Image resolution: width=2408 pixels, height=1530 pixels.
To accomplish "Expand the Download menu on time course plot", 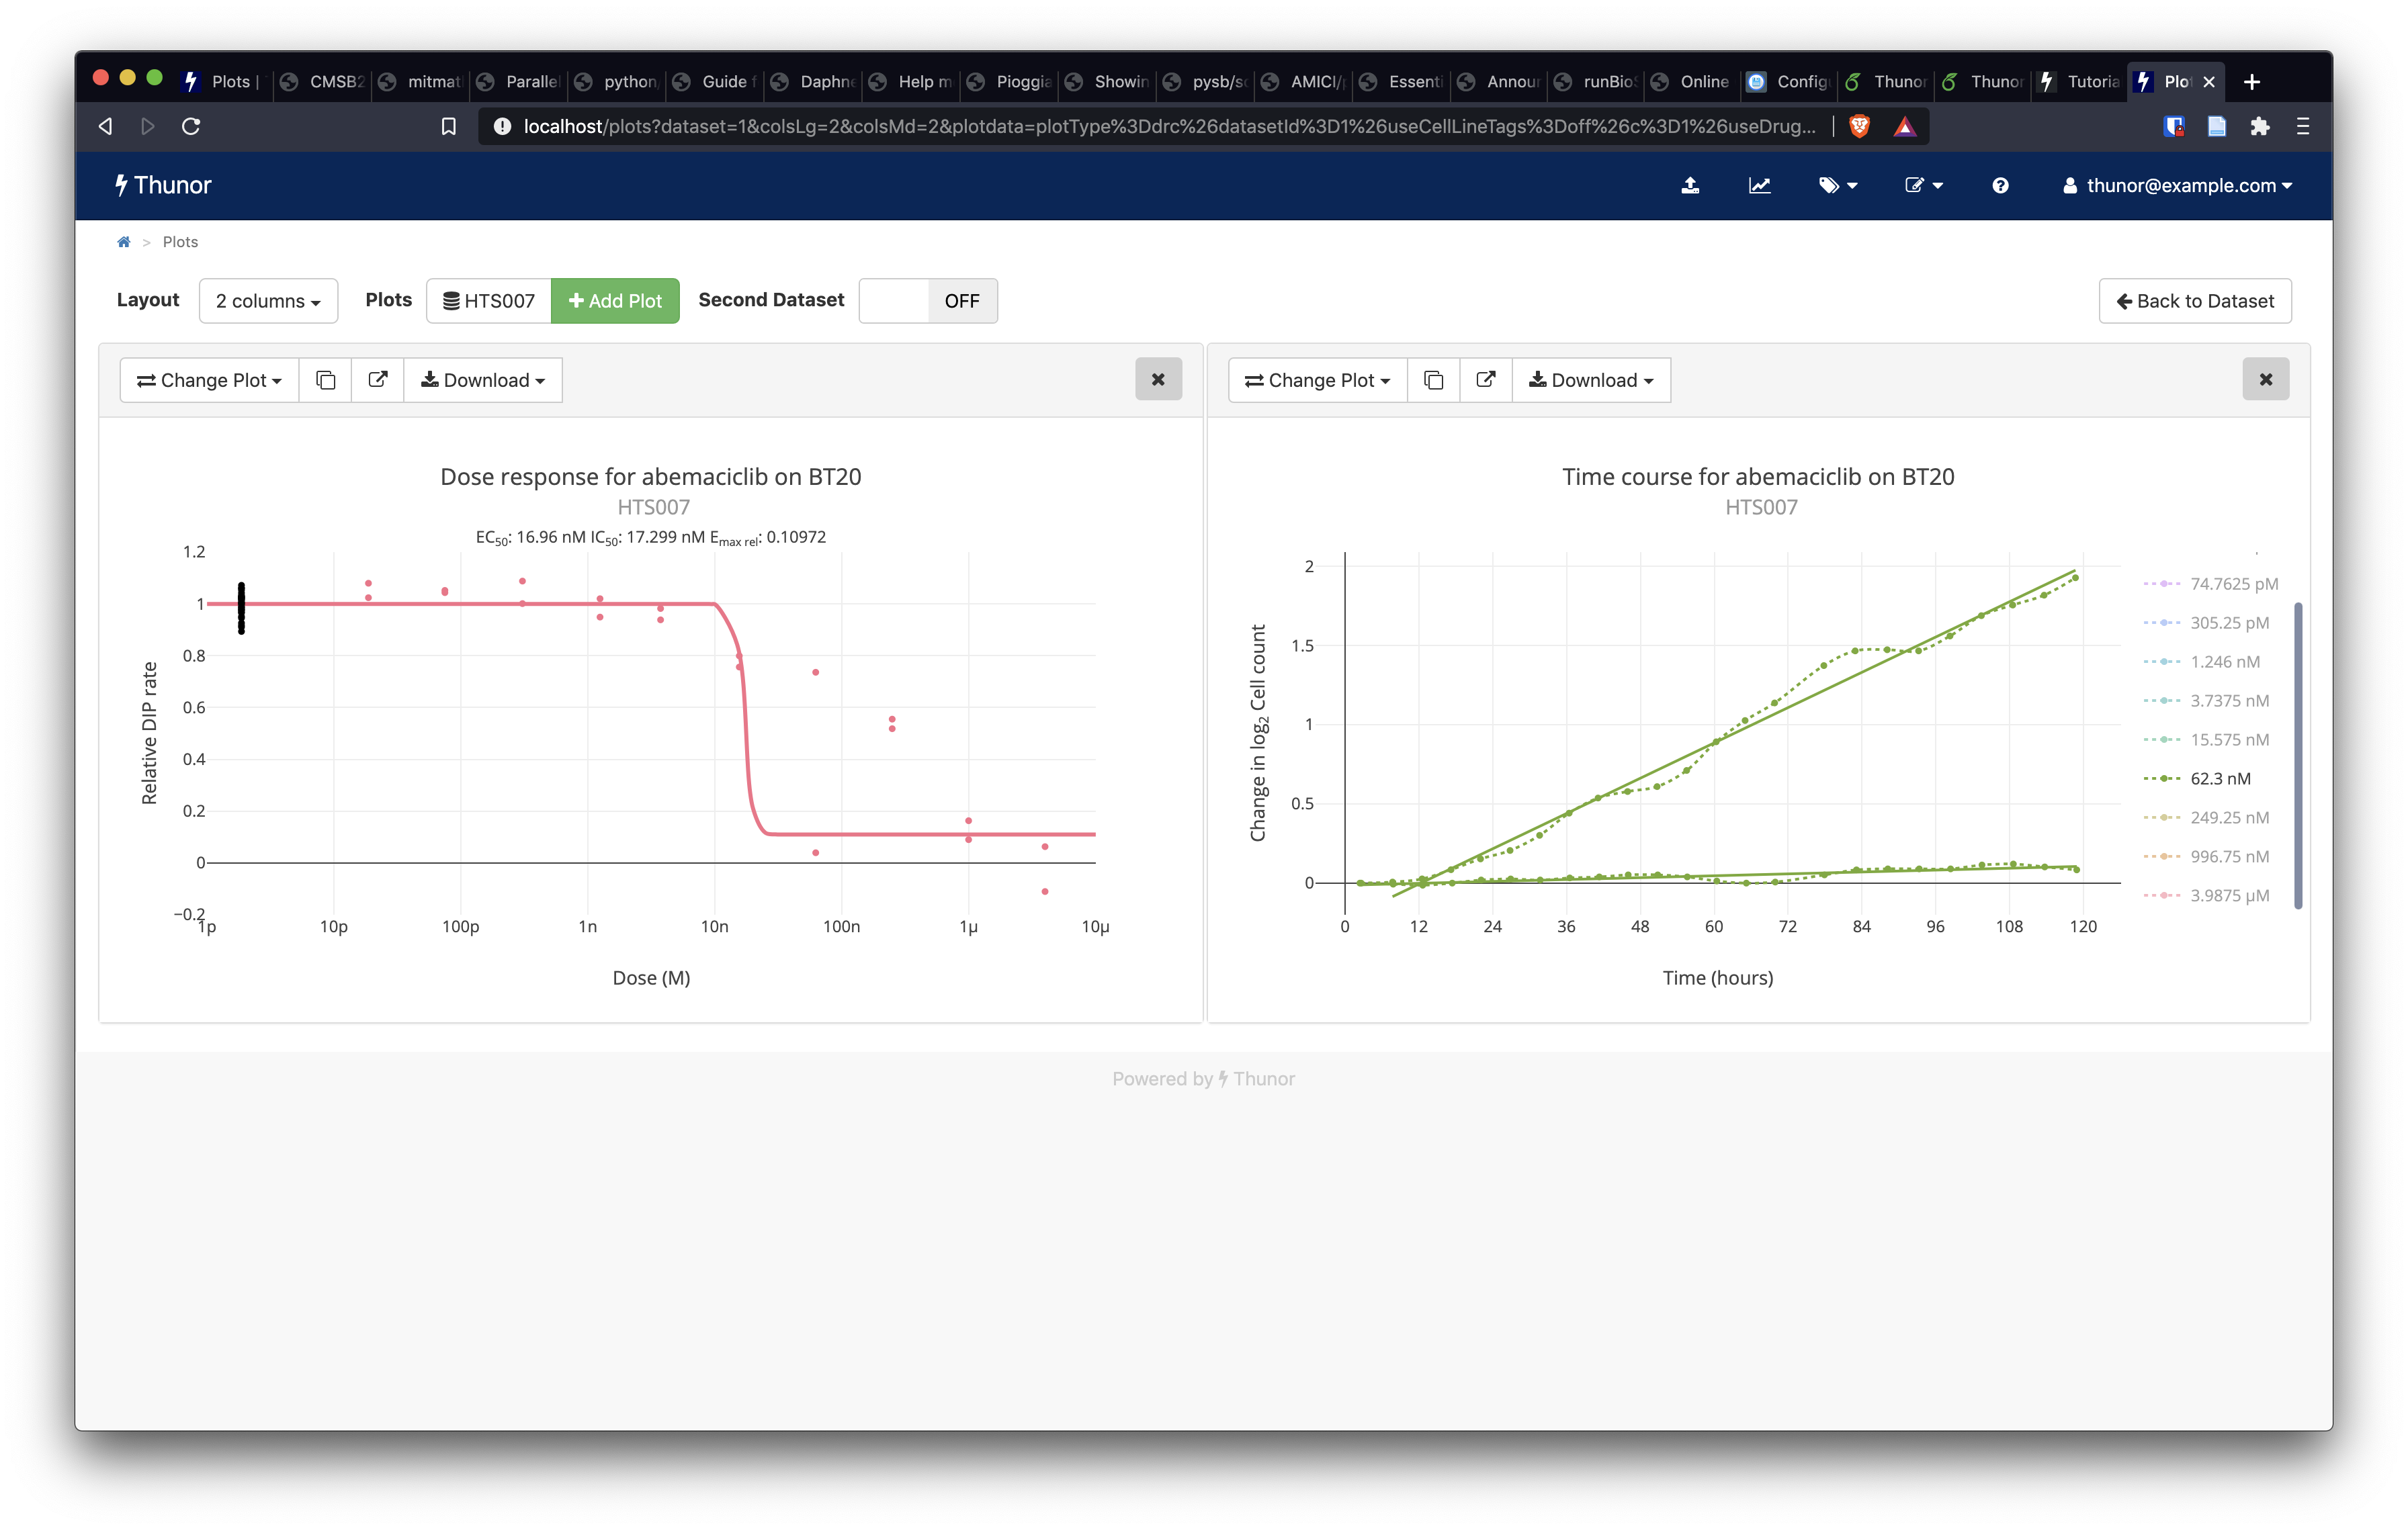I will 1590,379.
